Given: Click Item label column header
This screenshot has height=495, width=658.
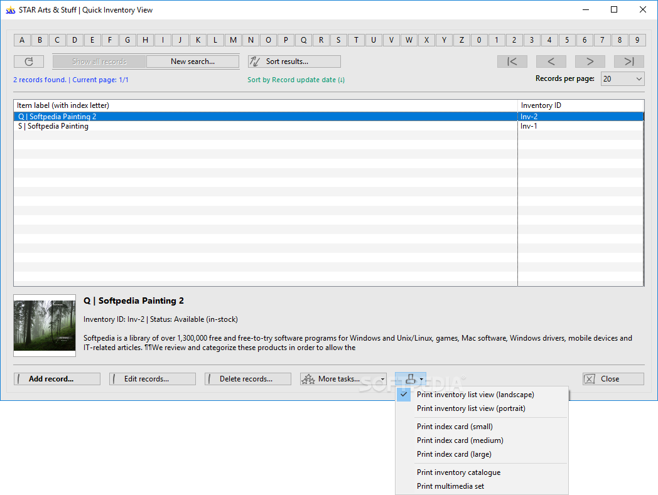Looking at the screenshot, I should coord(266,105).
